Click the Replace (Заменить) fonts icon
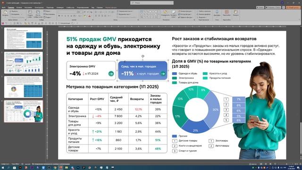 click(x=198, y=14)
